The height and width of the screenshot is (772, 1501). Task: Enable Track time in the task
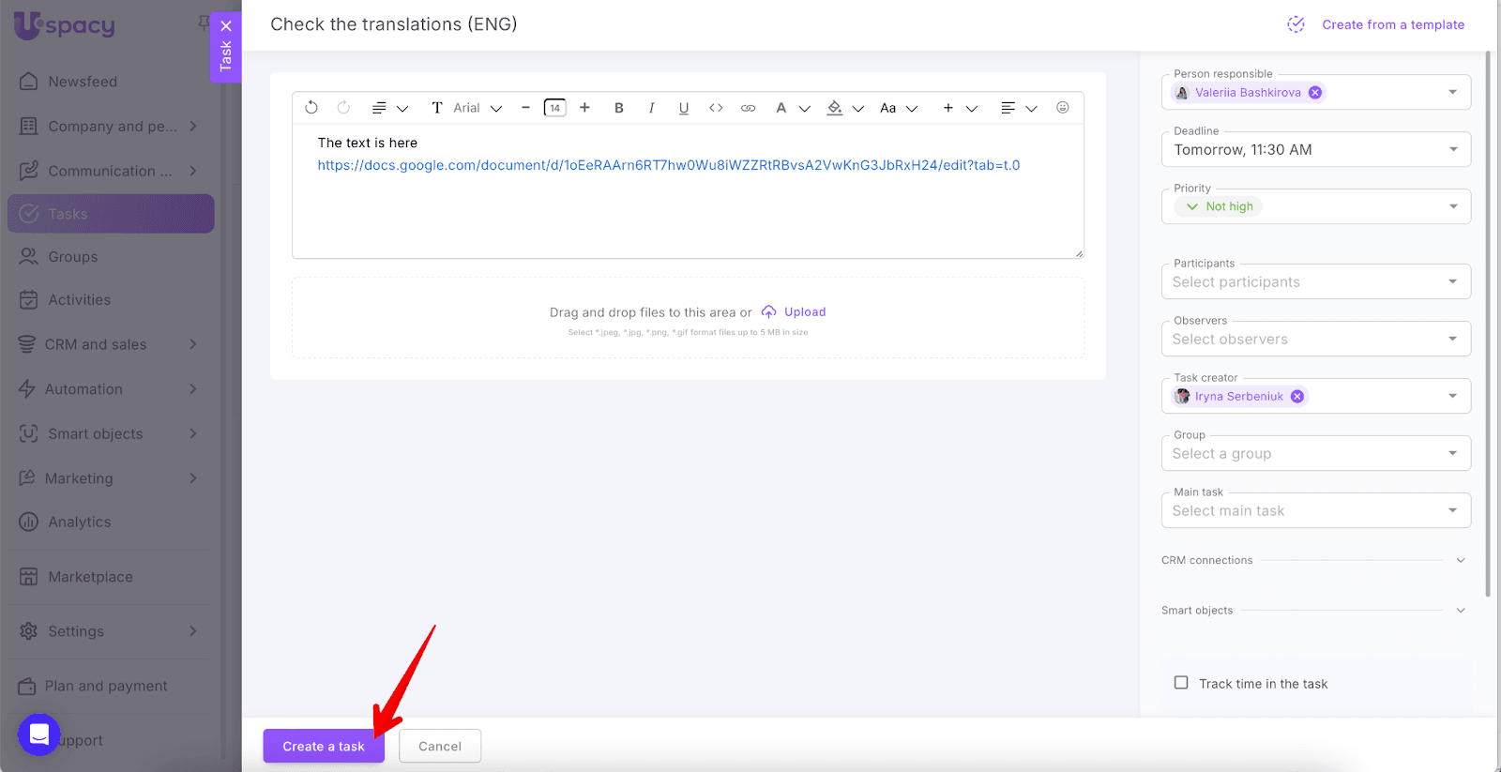click(1181, 683)
